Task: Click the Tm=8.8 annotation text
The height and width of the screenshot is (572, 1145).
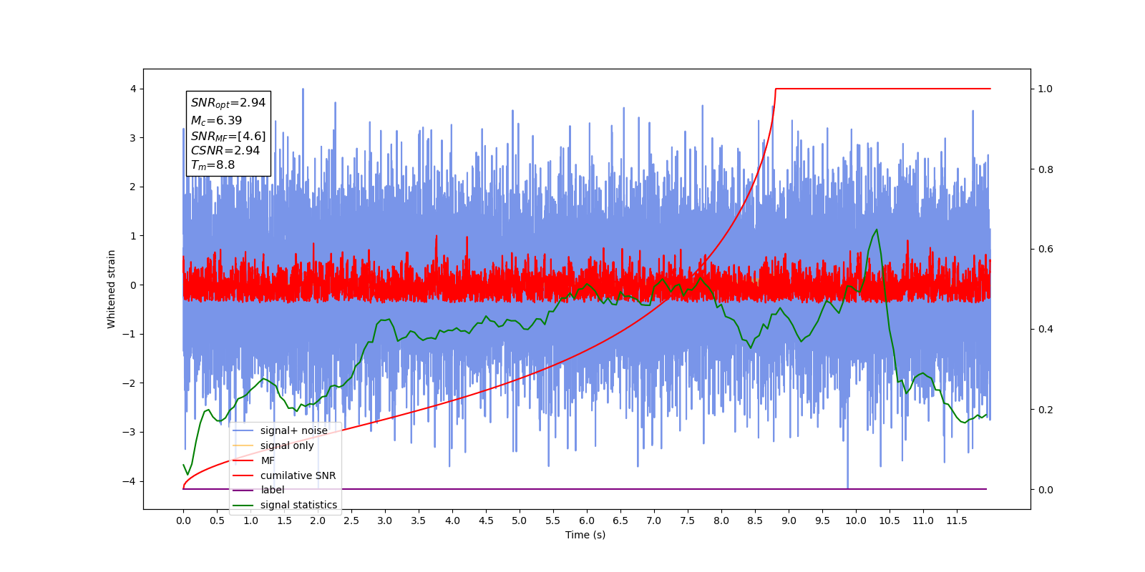Action: [x=213, y=165]
